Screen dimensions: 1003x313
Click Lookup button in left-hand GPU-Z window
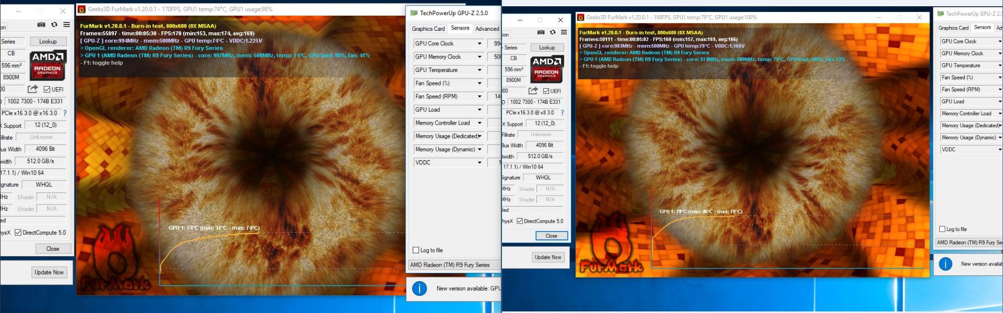tap(48, 42)
